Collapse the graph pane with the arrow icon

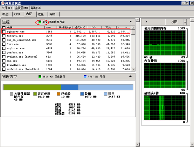[x=146, y=22]
